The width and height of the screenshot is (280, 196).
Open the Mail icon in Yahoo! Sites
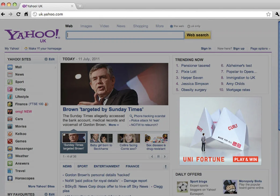[x=10, y=67]
